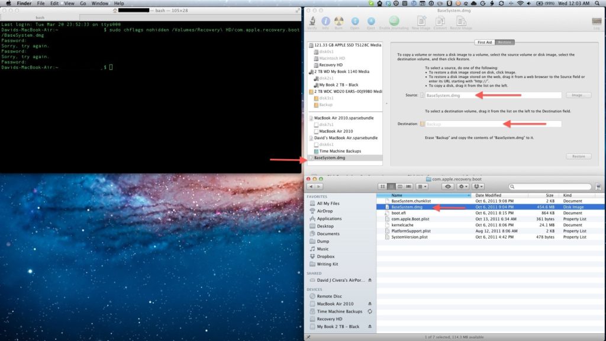Screen dimensions: 606x341
Task: Click the Quick Look eye button in Finder
Action: 448,186
